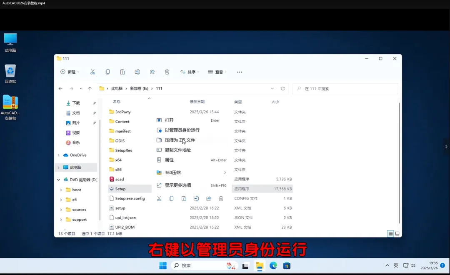Select the 3rdParty folder

click(120, 112)
